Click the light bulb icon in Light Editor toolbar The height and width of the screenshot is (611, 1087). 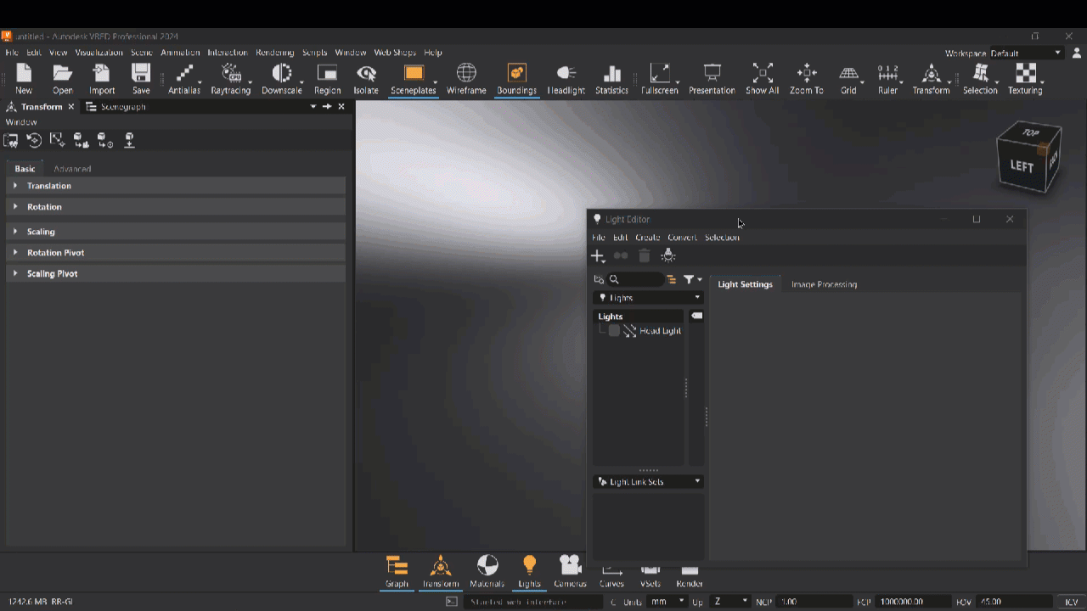click(668, 255)
